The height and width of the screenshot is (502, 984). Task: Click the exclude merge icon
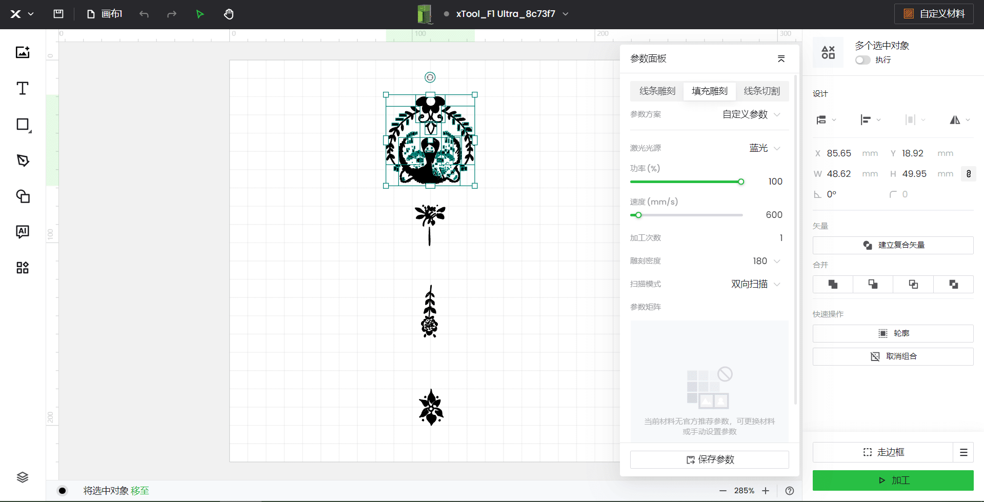pos(954,284)
